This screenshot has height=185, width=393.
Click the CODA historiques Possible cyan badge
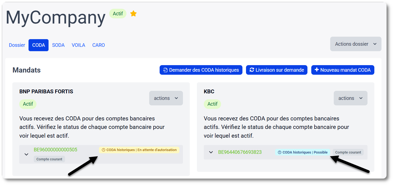[302, 152]
